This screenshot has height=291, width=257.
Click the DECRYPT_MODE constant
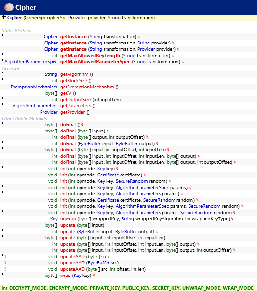pos(28,288)
